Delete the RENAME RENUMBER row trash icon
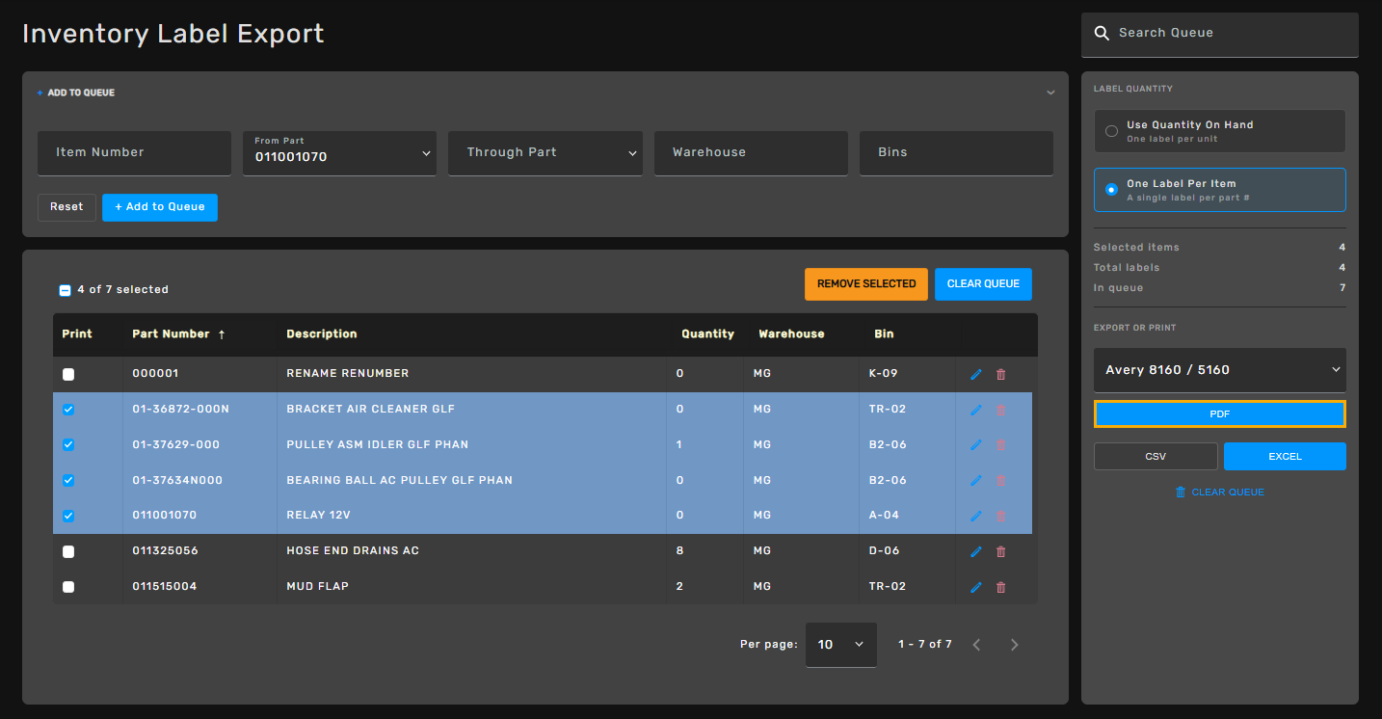Viewport: 1382px width, 719px height. (x=1000, y=374)
